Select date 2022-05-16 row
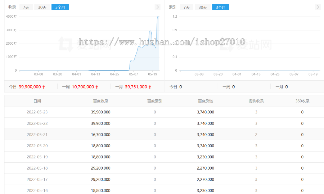The height and width of the screenshot is (194, 324). pos(164,190)
